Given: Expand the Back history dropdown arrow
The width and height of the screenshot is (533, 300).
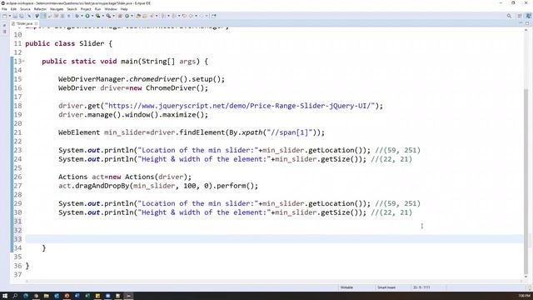Looking at the screenshot, I should tap(197, 16).
